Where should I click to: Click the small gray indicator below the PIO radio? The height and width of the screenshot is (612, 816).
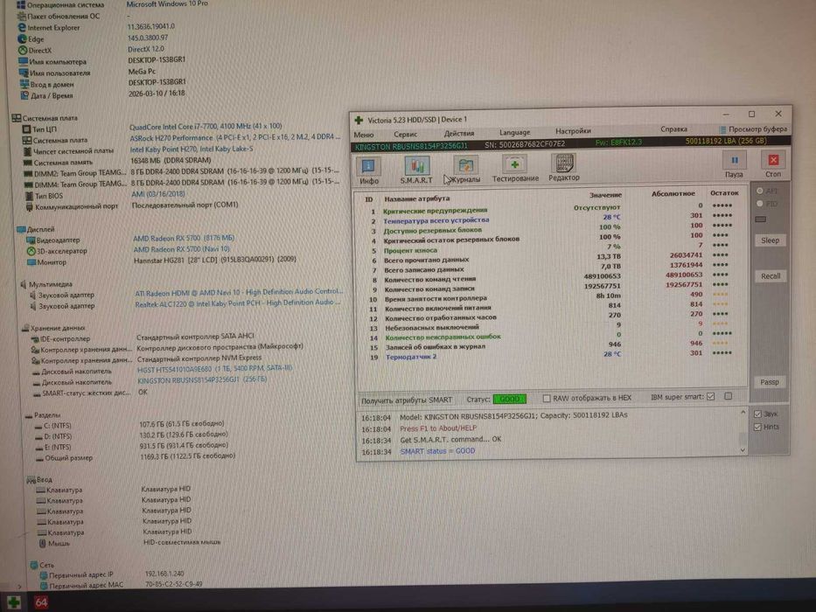[760, 219]
